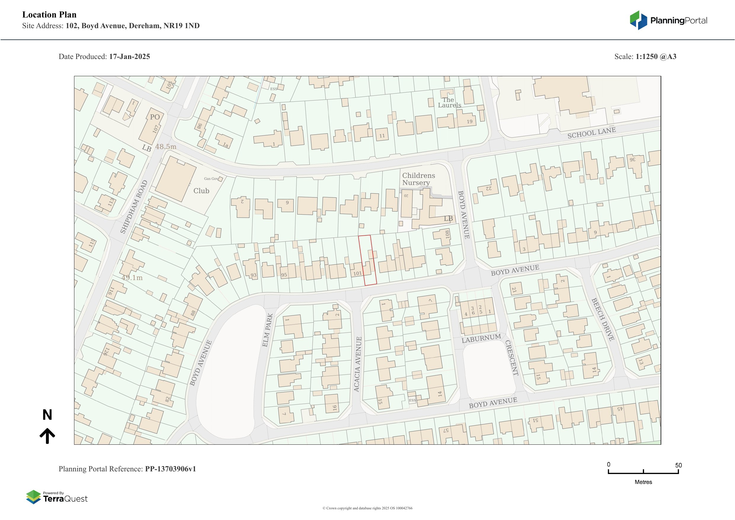Click house number 101 on map

357,273
